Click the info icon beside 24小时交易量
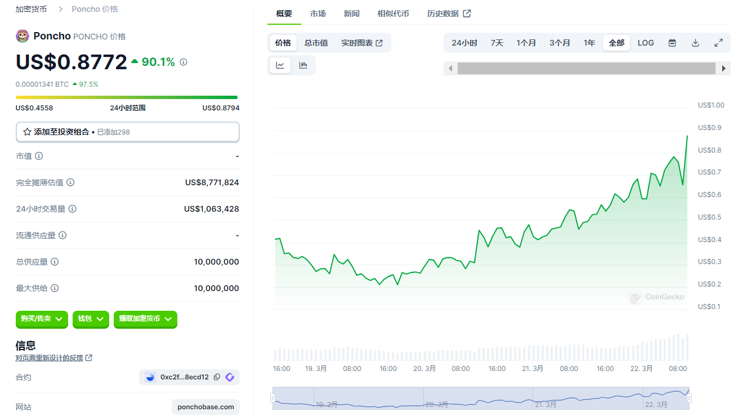This screenshot has width=738, height=416. (72, 209)
